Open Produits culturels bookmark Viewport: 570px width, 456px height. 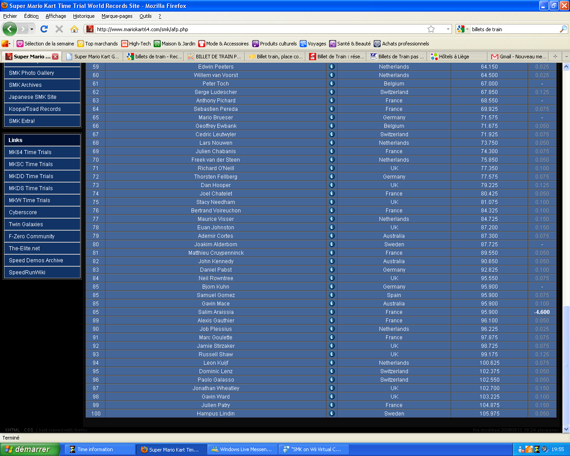coord(274,44)
